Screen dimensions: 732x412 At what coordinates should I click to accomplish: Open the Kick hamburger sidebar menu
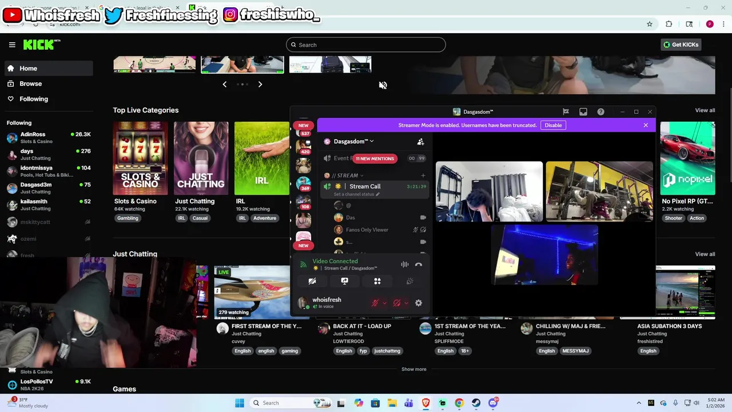12,45
